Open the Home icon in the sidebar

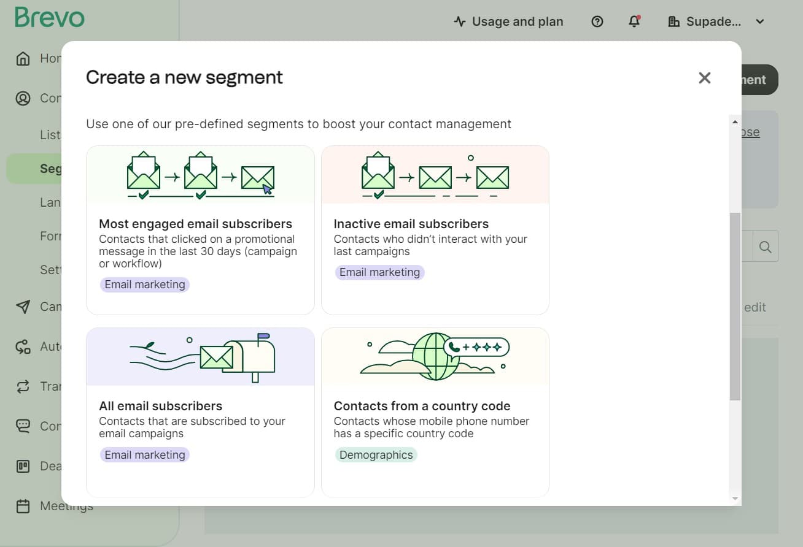pos(23,58)
